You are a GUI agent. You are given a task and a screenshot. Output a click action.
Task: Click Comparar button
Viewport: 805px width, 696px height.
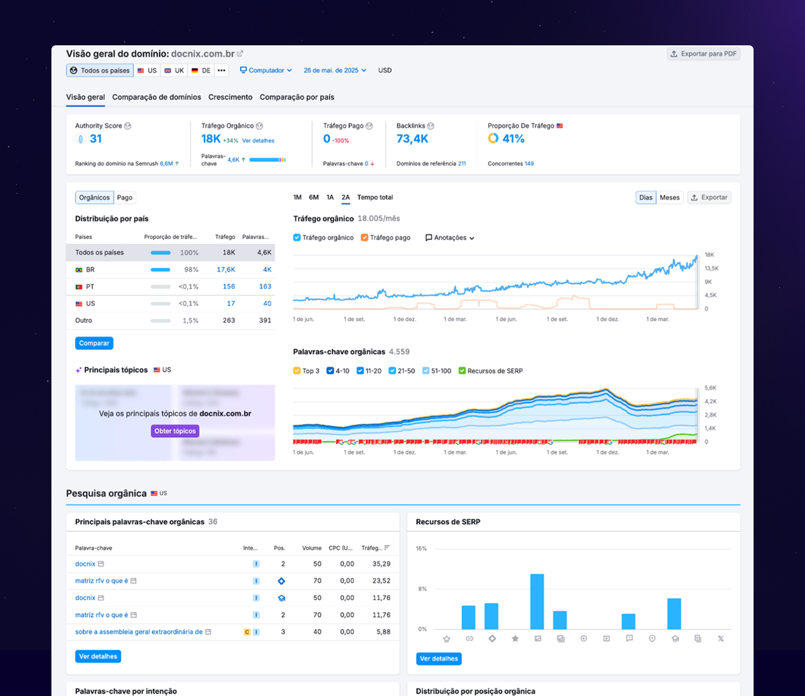(x=94, y=343)
